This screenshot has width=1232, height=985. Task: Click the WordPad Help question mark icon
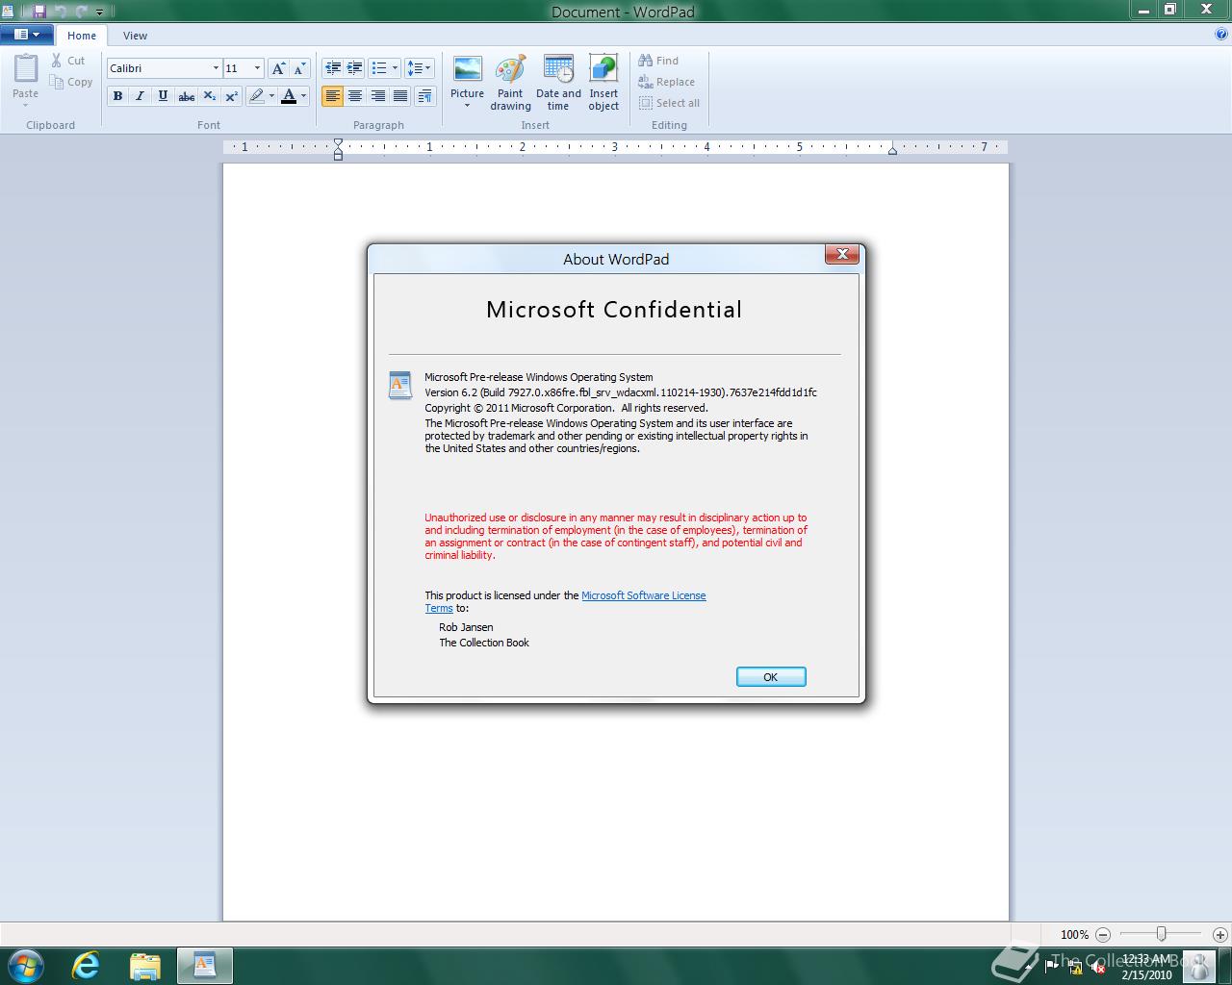click(1221, 35)
